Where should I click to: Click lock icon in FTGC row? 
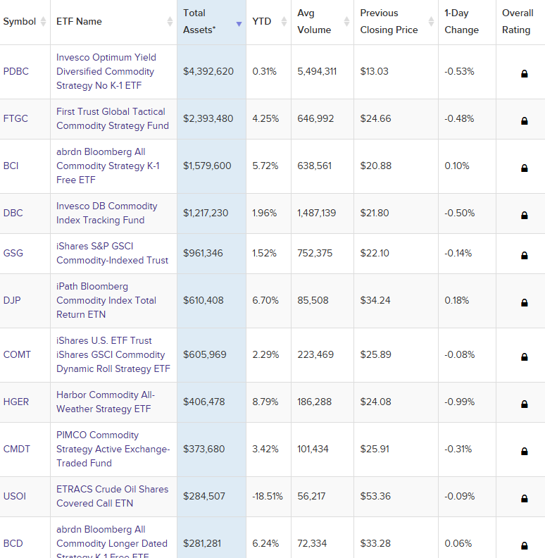(x=524, y=121)
